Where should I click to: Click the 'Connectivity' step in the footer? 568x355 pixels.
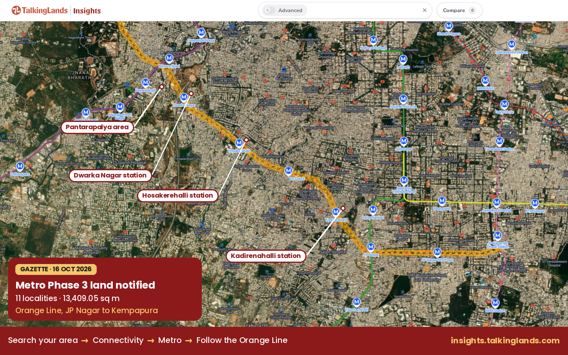[118, 341]
